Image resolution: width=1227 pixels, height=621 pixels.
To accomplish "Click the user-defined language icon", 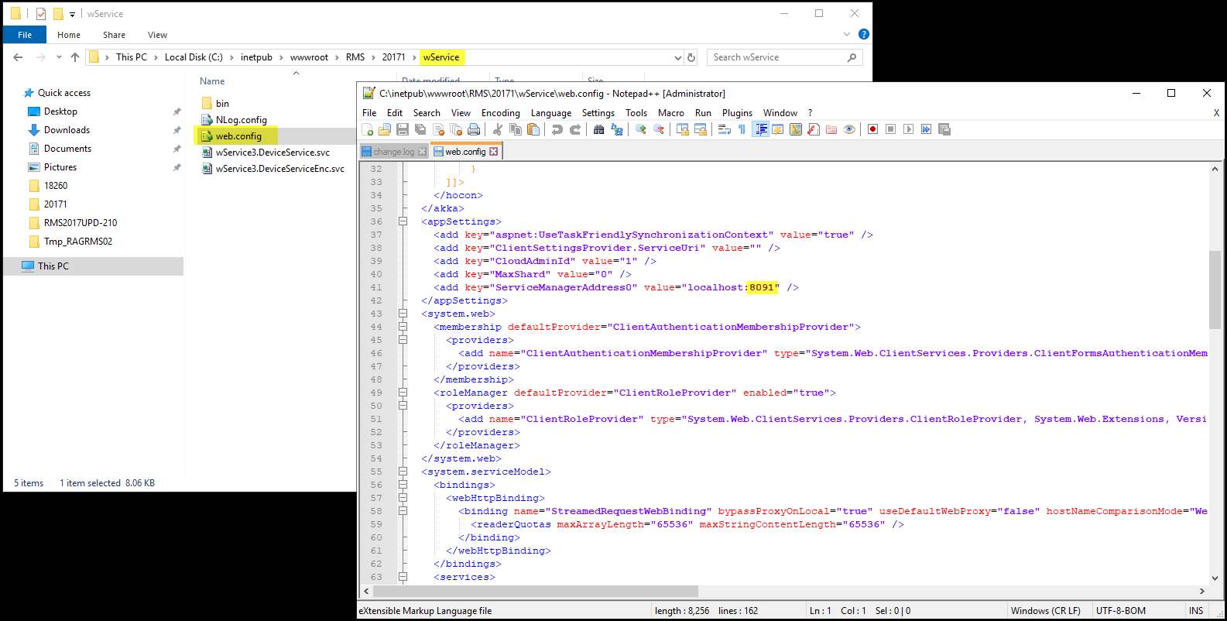I will click(x=778, y=129).
